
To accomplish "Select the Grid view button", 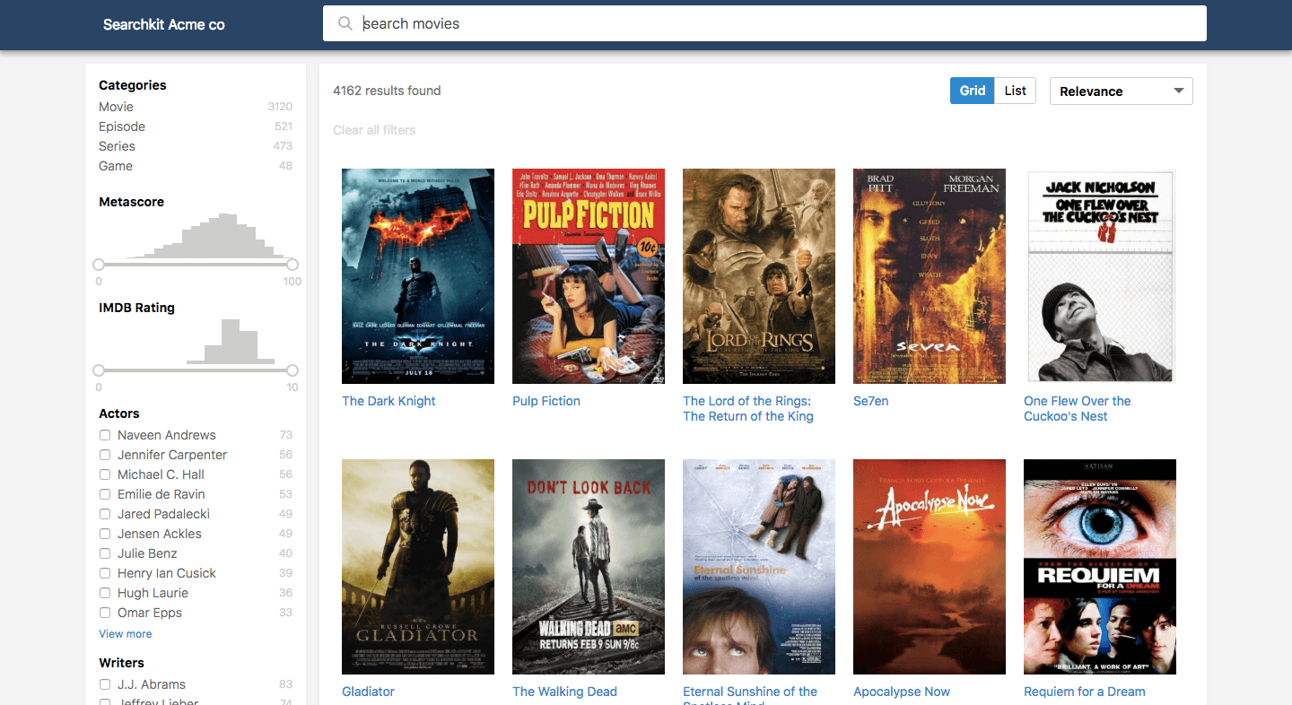I will point(972,91).
